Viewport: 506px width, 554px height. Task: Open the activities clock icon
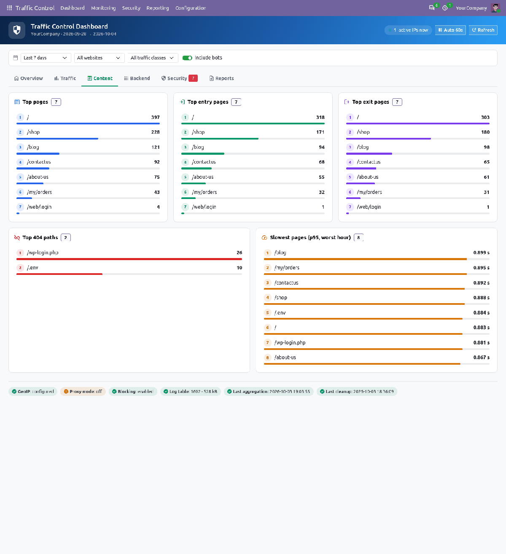point(445,8)
